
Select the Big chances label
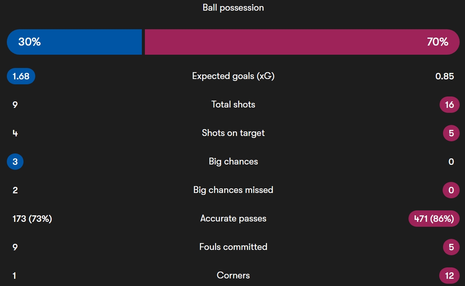pyautogui.click(x=233, y=161)
